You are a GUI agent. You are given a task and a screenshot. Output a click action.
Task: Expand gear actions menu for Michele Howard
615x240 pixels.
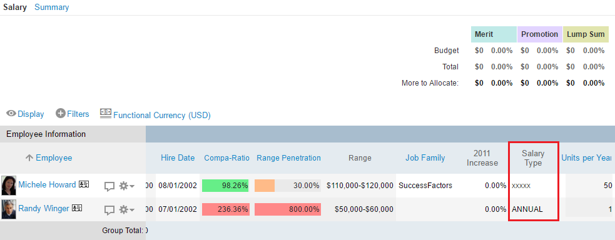tap(126, 186)
